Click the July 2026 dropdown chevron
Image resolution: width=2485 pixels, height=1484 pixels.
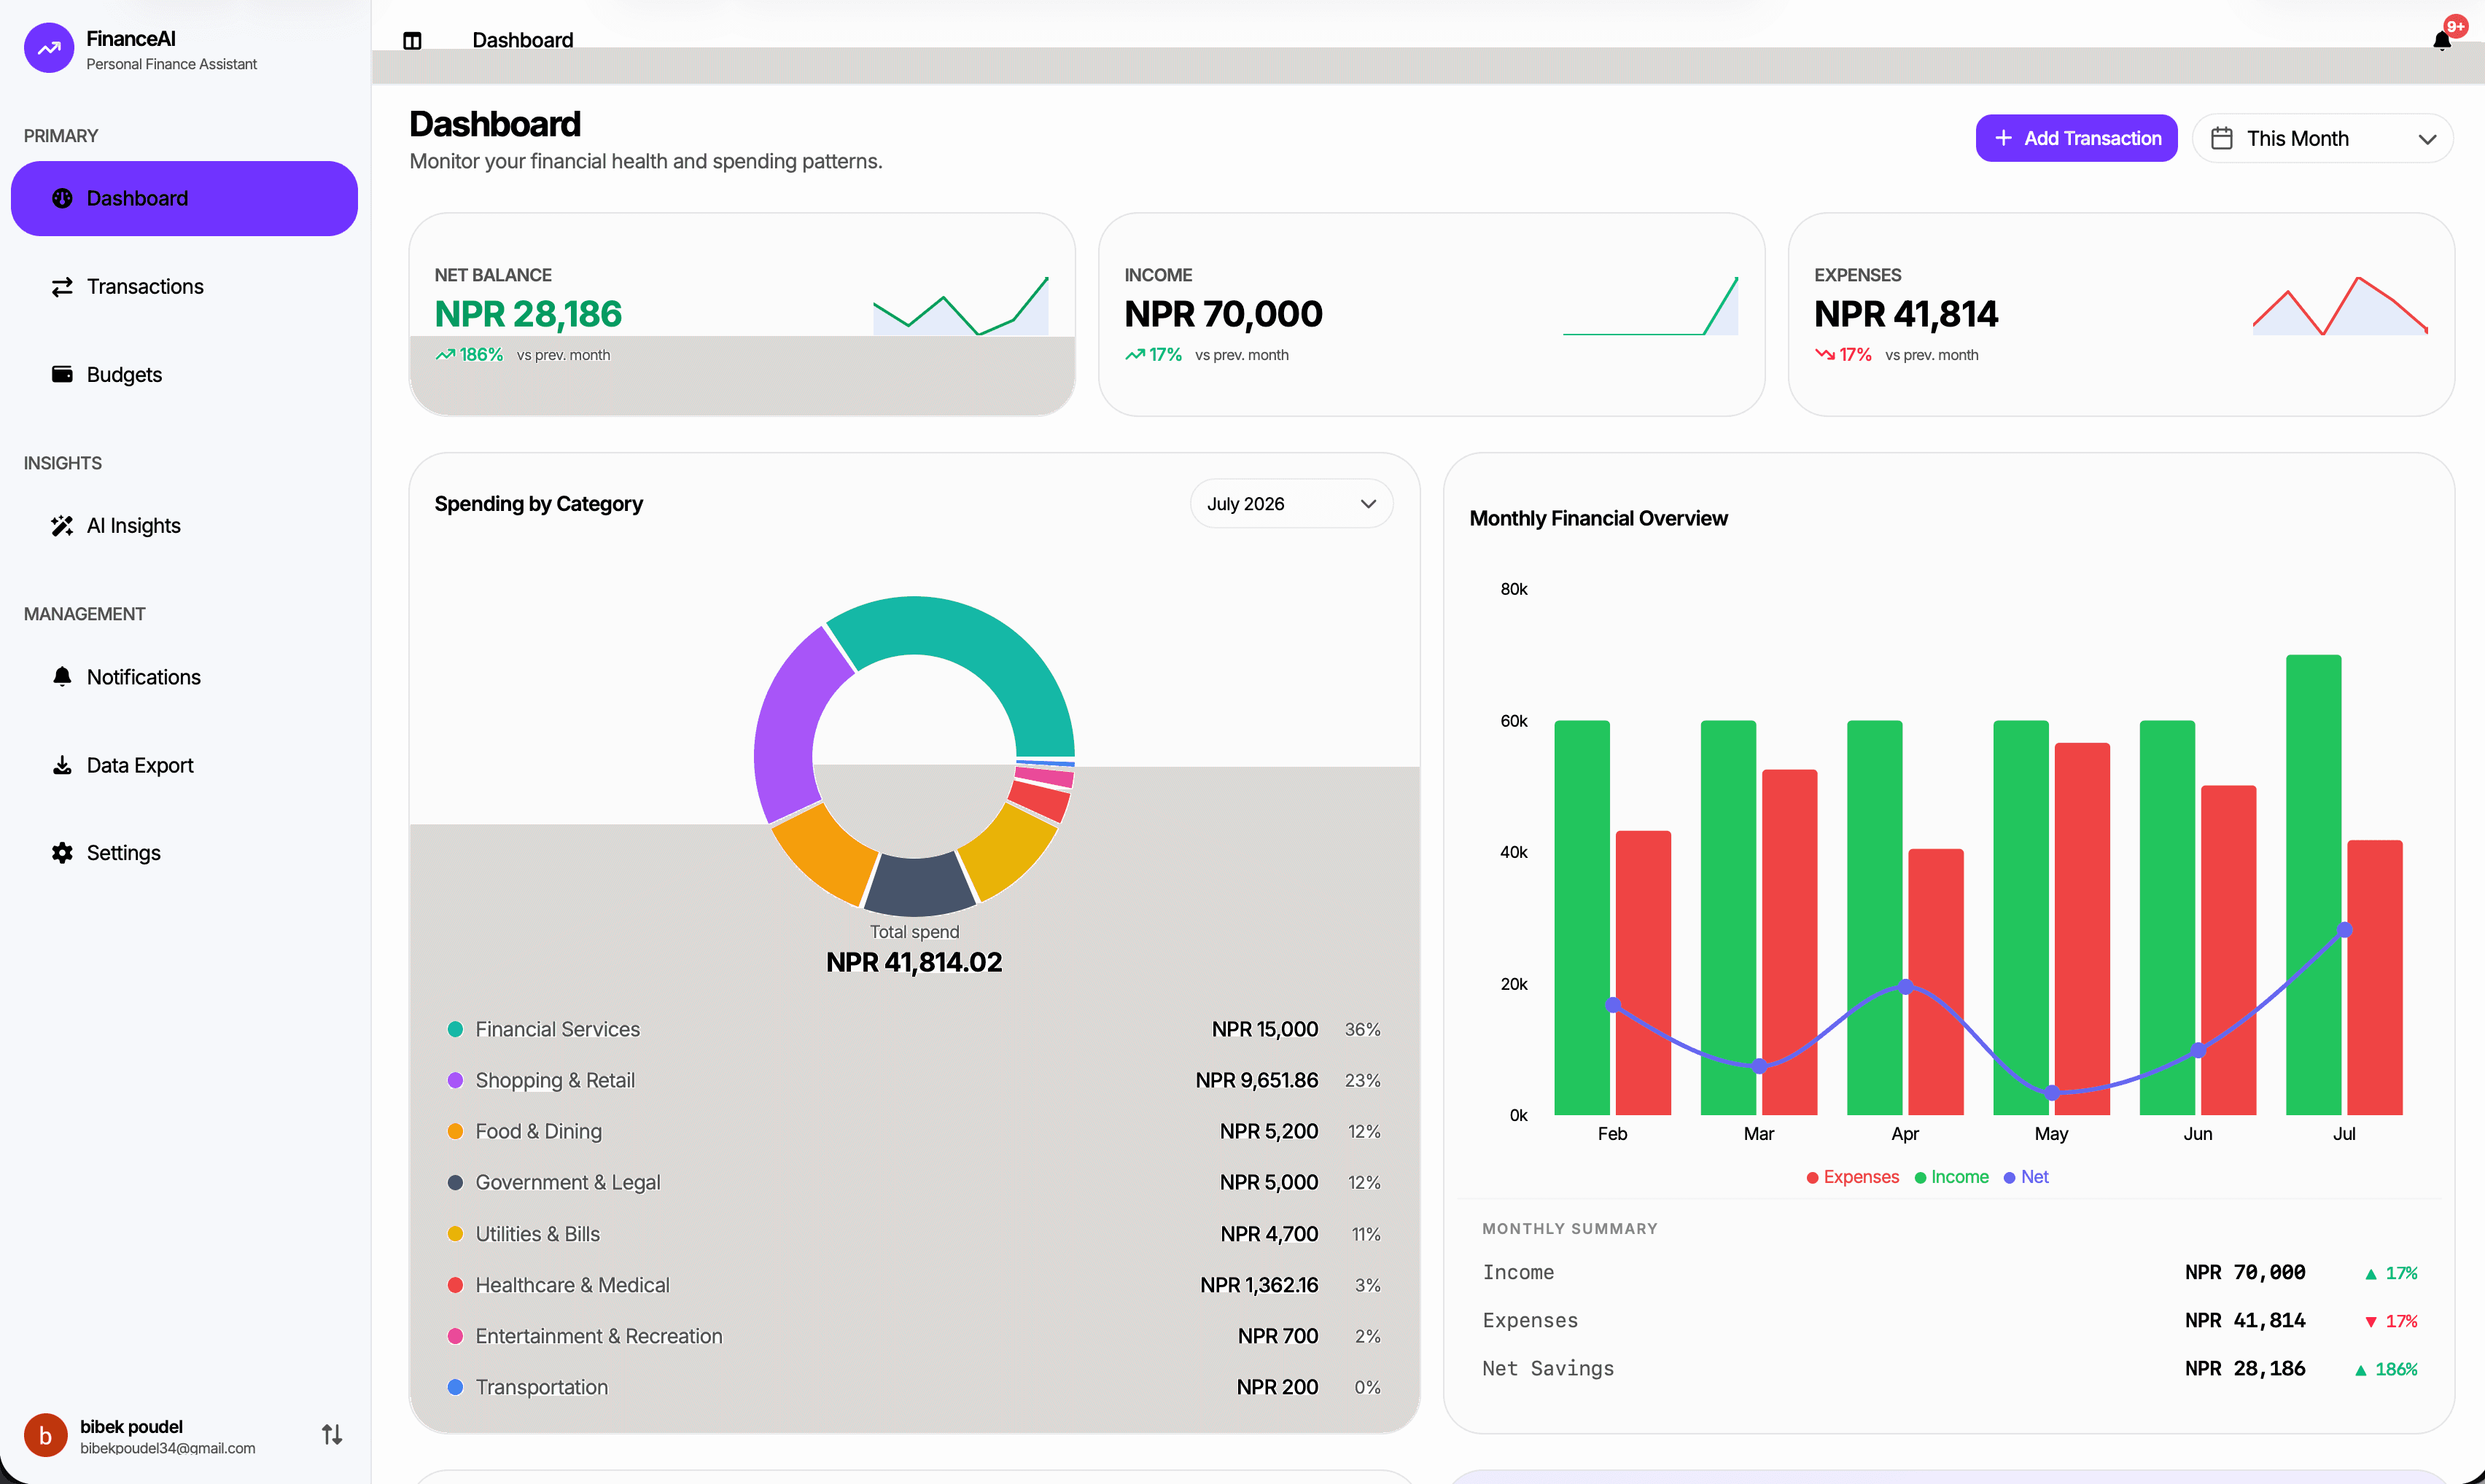tap(1367, 504)
